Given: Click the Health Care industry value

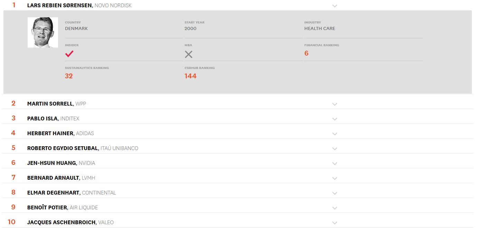Looking at the screenshot, I should [x=320, y=29].
